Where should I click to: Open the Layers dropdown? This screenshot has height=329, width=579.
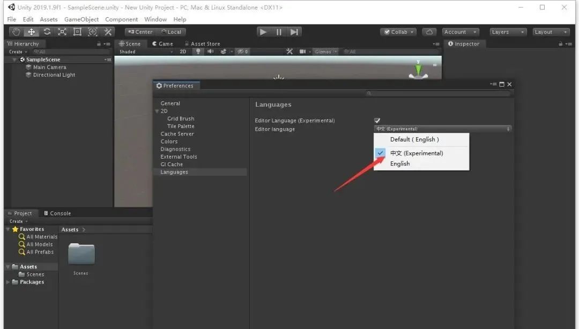507,32
